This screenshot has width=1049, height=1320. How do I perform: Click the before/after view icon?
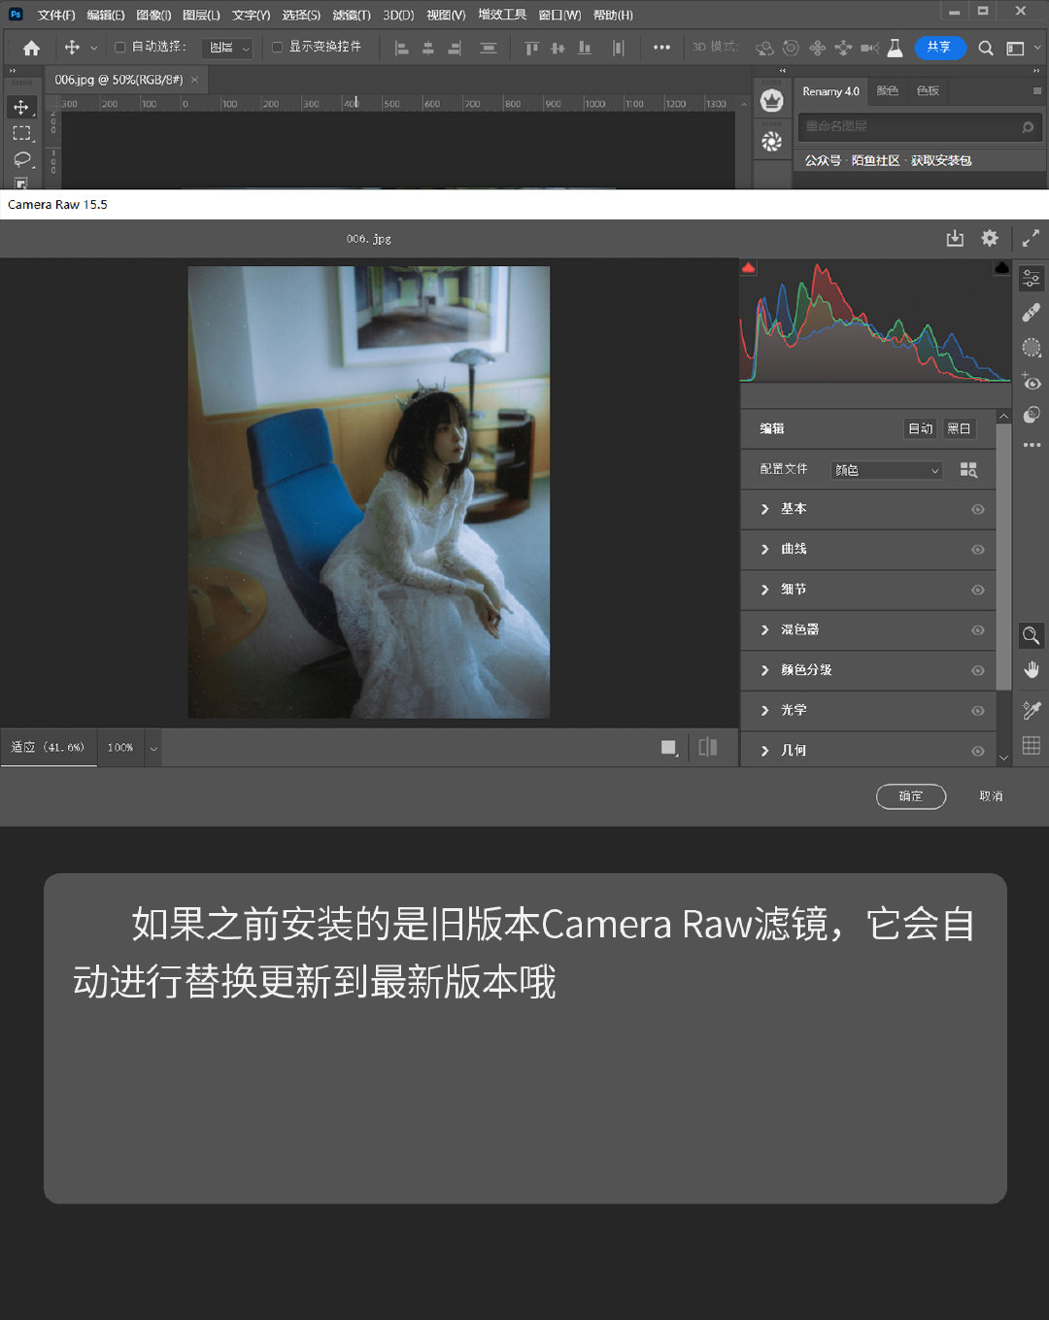[x=708, y=747]
